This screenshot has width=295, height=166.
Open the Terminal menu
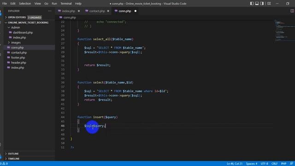click(x=66, y=3)
